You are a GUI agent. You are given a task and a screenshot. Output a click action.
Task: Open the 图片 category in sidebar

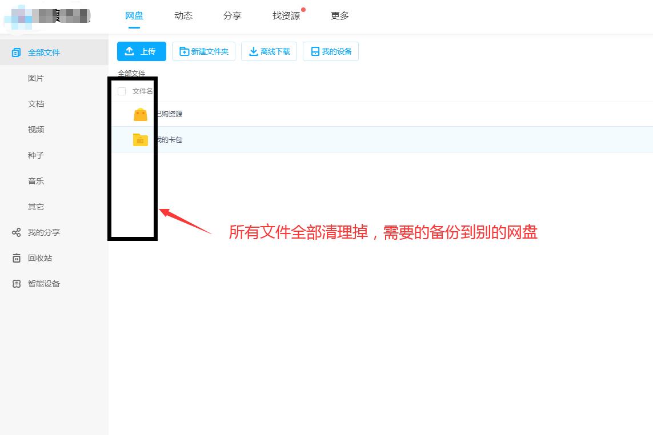[35, 78]
